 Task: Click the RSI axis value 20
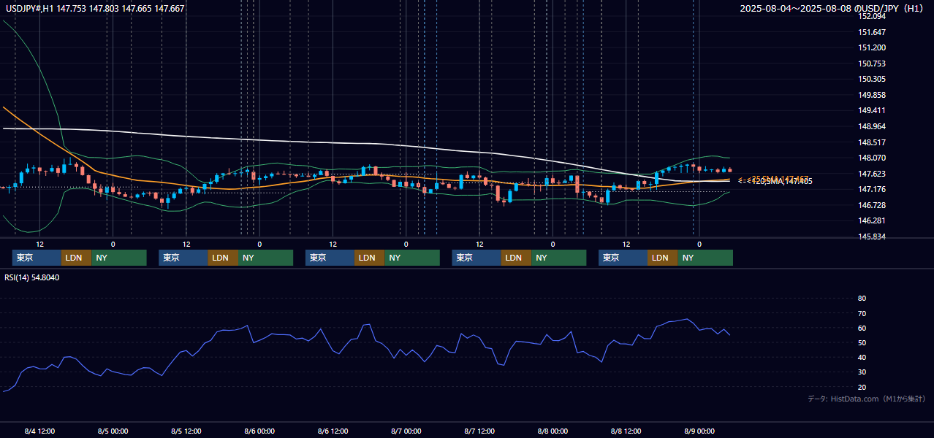point(862,387)
